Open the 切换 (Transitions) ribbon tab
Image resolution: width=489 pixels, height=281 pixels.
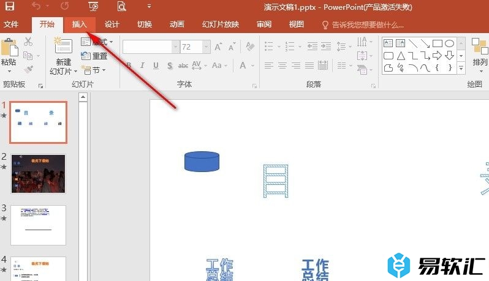(x=145, y=24)
